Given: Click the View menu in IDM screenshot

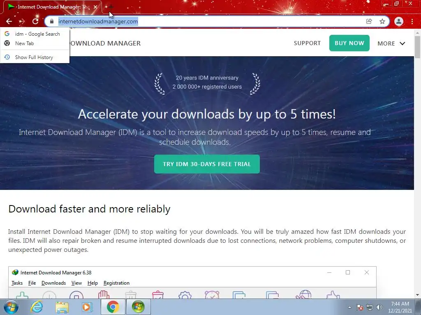Looking at the screenshot, I should tap(76, 283).
